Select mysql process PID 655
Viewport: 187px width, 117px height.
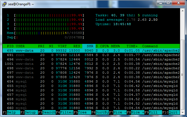pyautogui.click(x=91, y=86)
